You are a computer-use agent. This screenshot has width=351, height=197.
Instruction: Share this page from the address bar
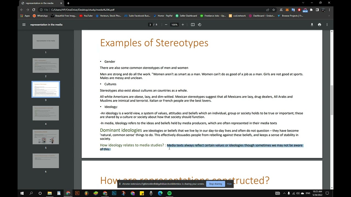(268, 10)
